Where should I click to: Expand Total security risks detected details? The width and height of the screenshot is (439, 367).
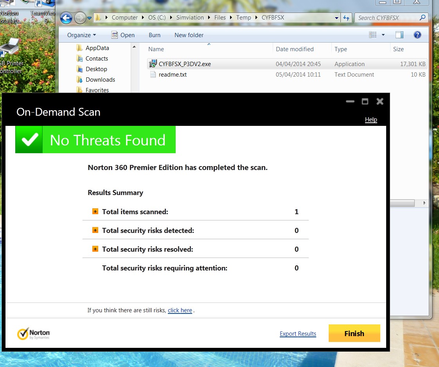95,230
